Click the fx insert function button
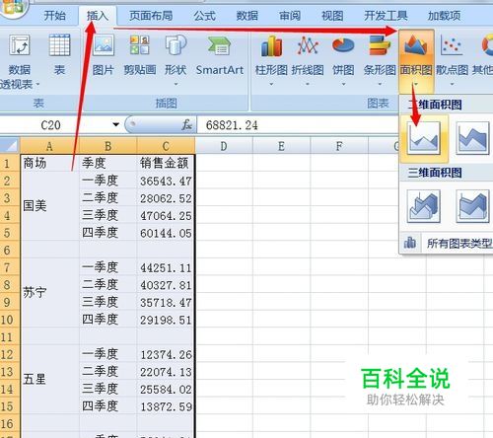The width and height of the screenshot is (493, 438). (187, 125)
